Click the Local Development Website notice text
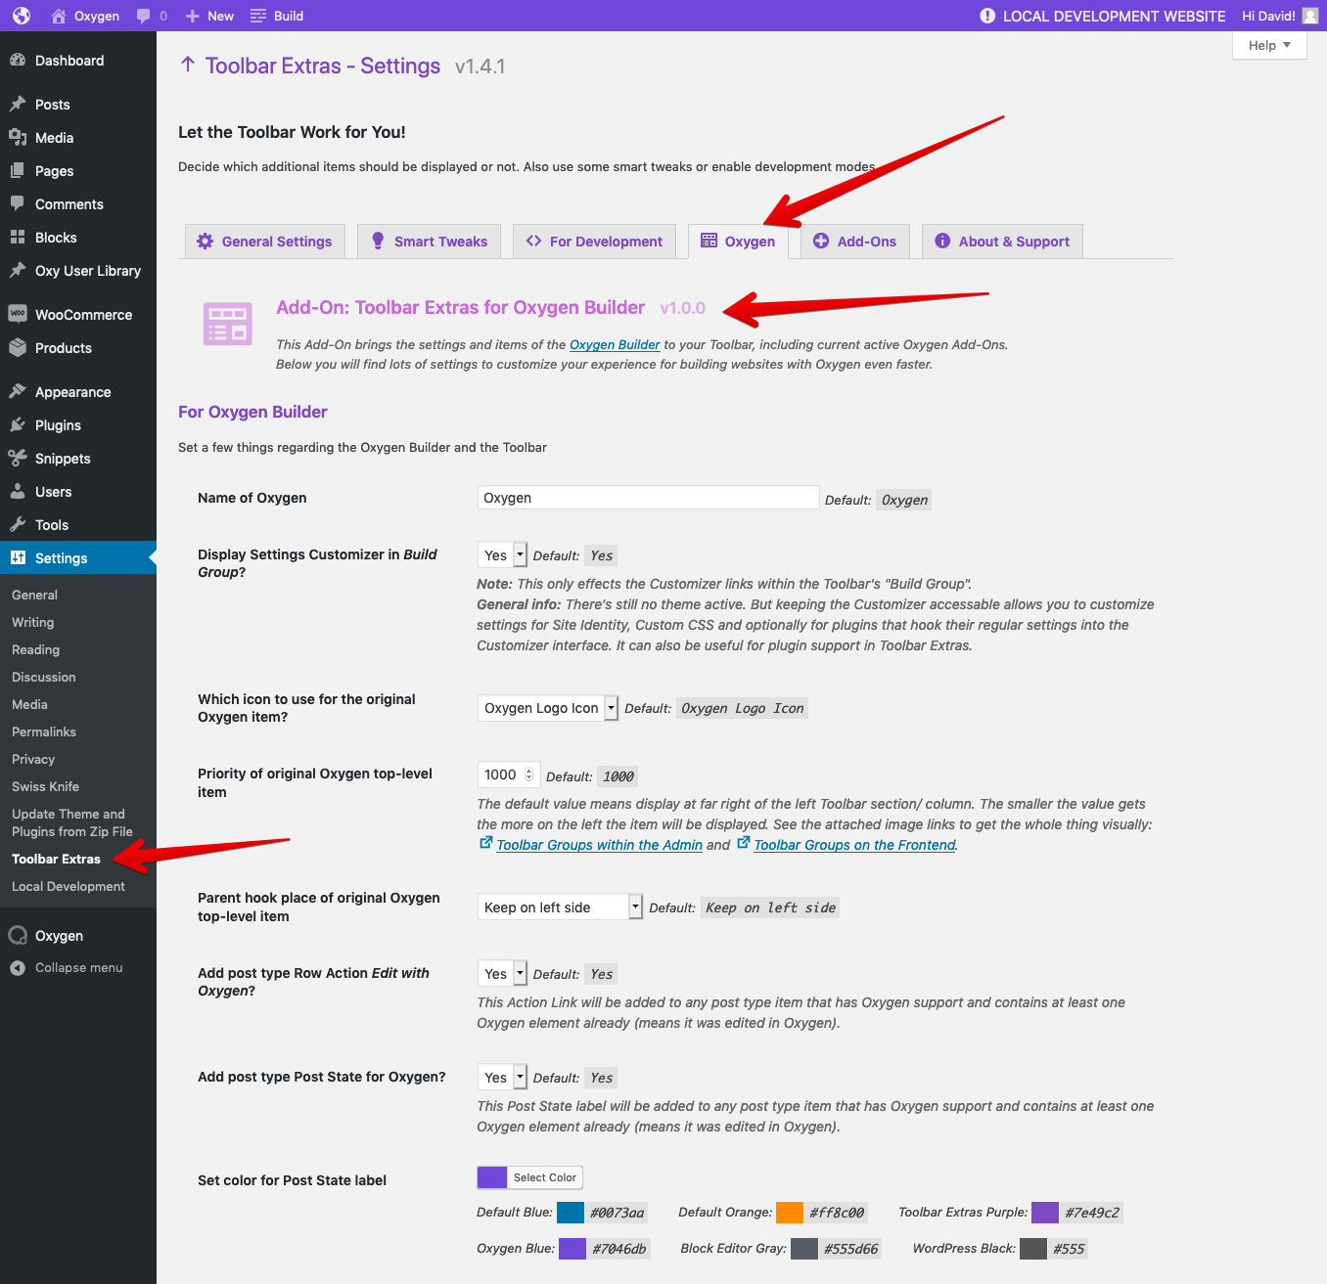The height and width of the screenshot is (1284, 1327). (x=1114, y=16)
